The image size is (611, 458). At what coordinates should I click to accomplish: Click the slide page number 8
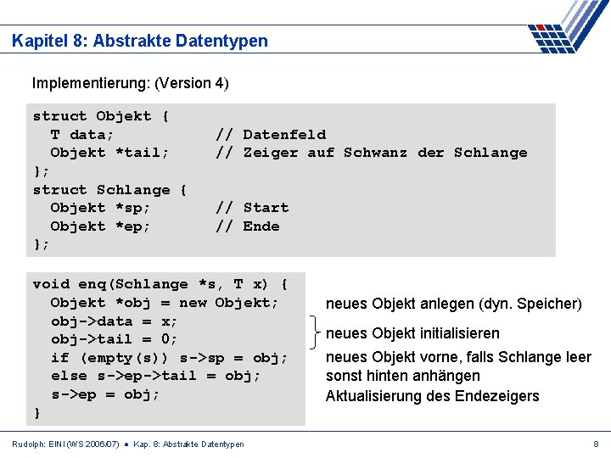pyautogui.click(x=596, y=444)
